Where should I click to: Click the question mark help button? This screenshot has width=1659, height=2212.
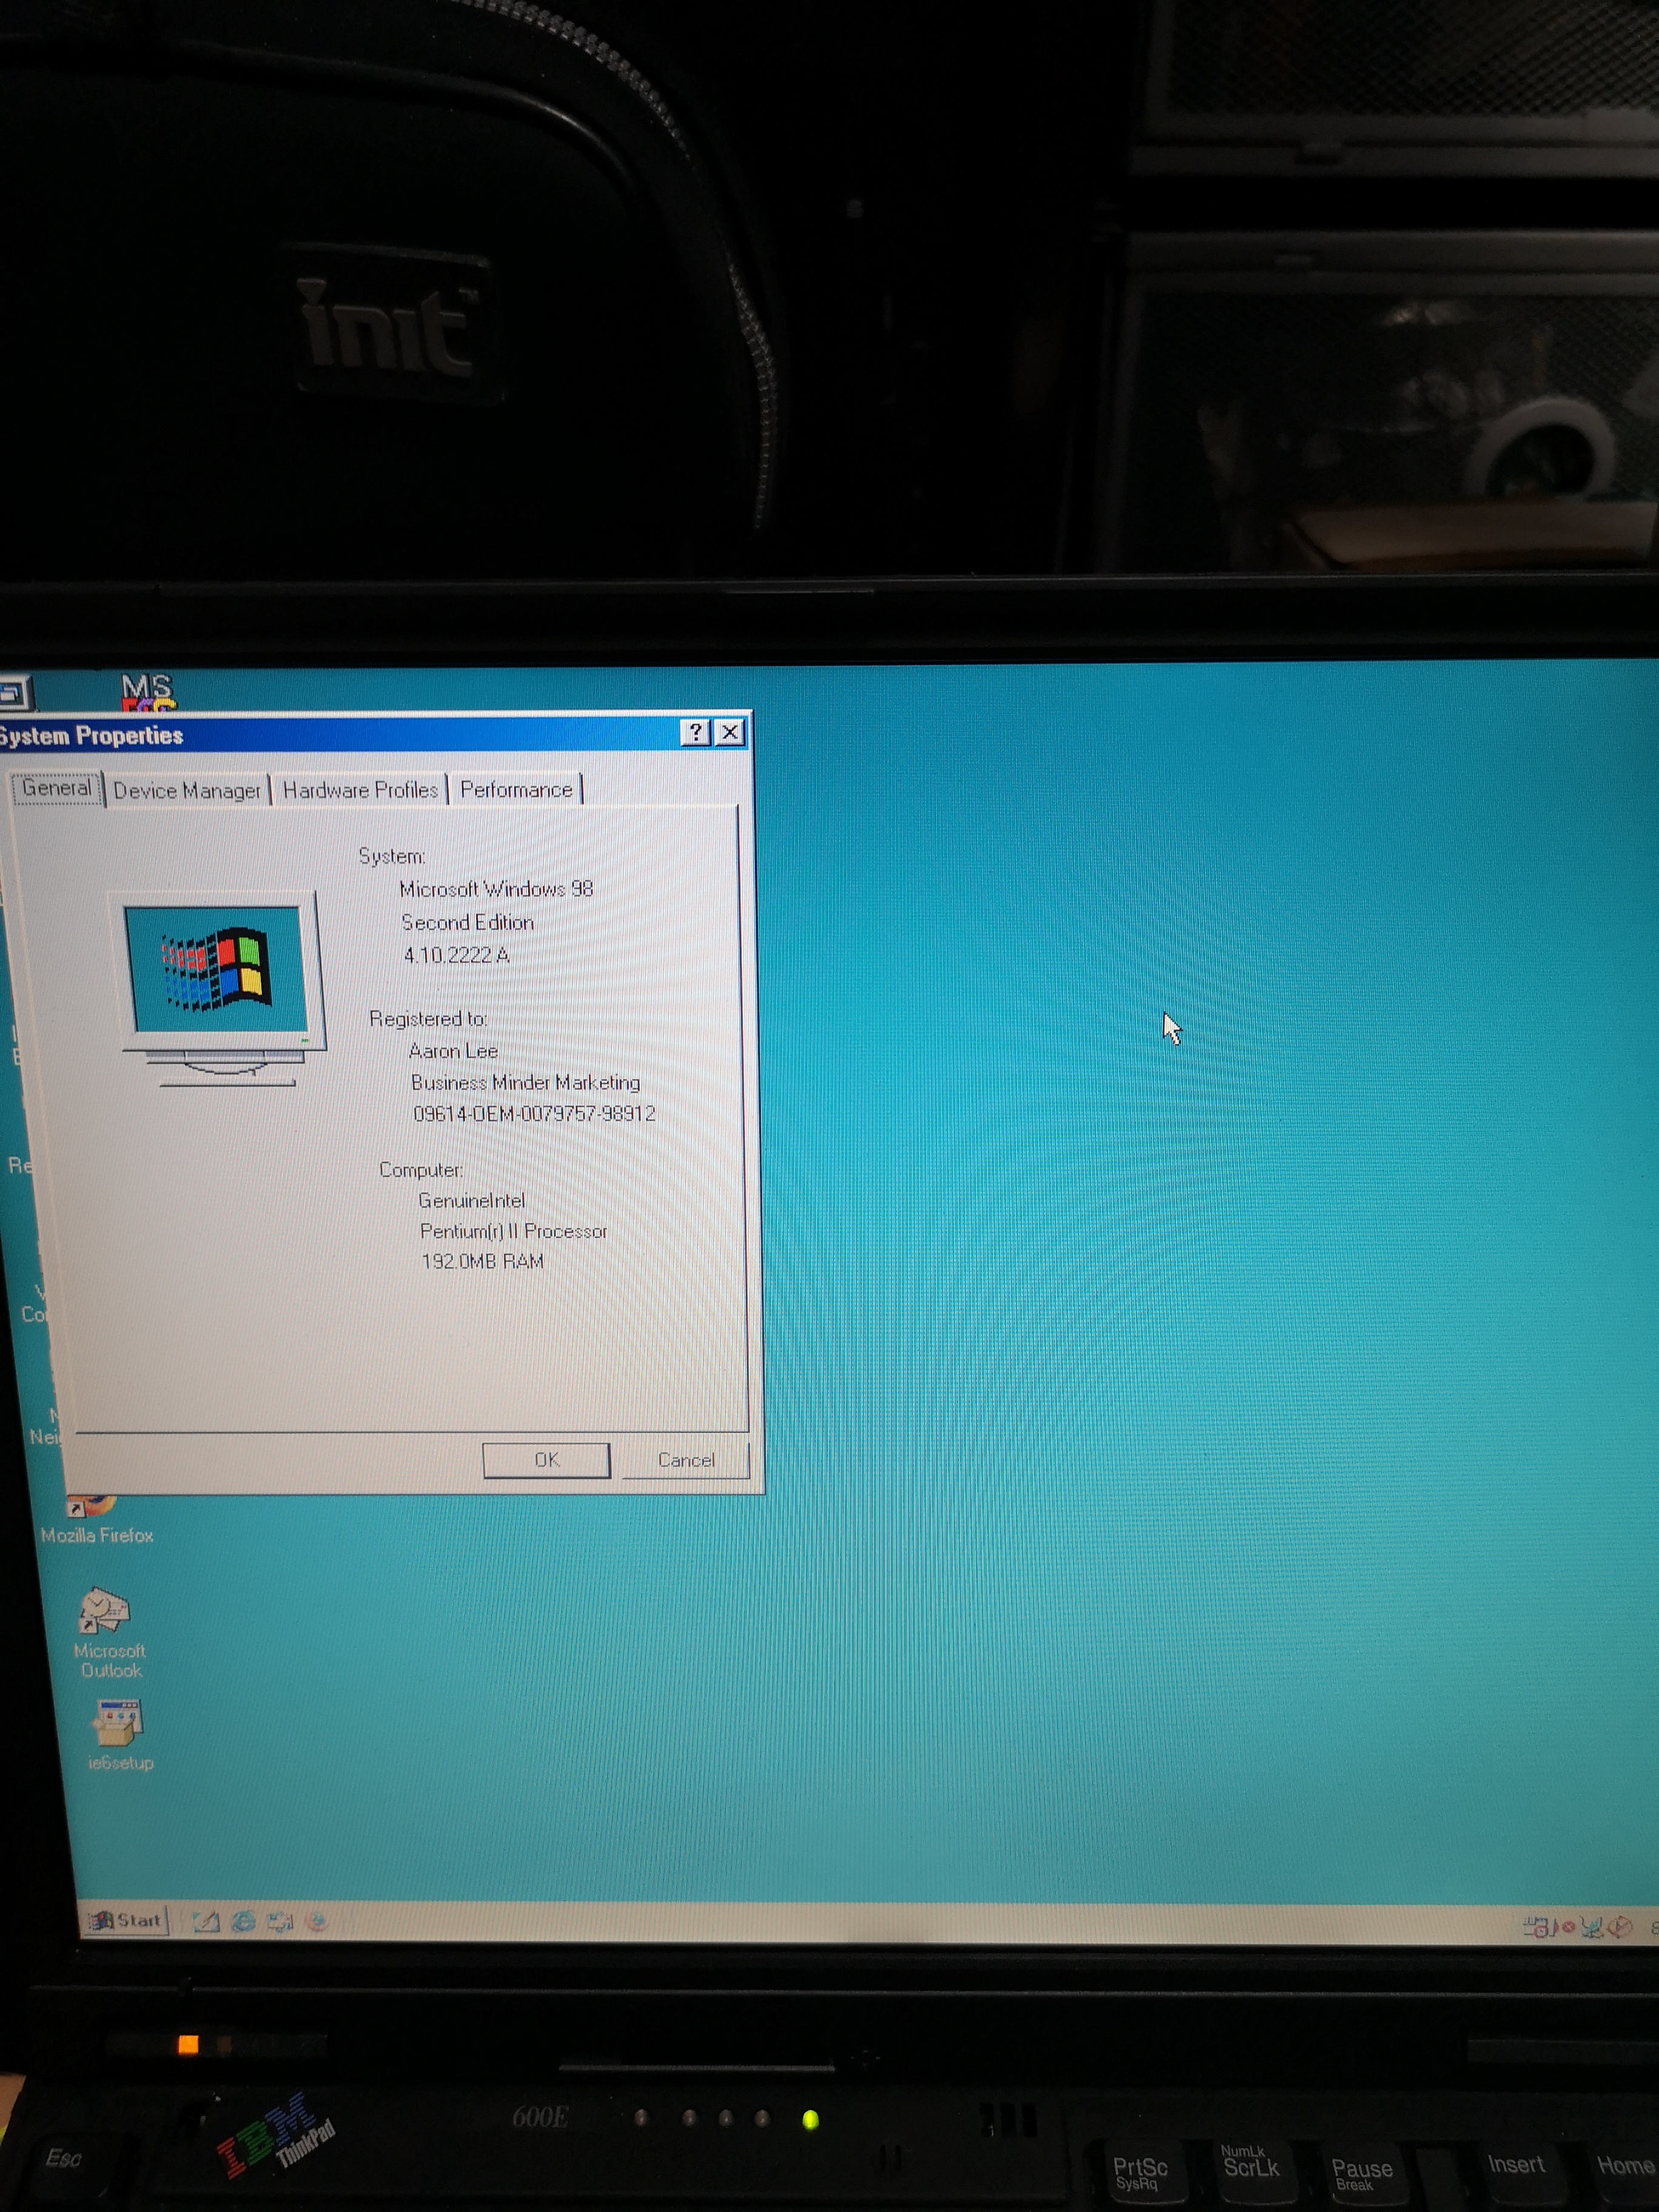click(695, 733)
